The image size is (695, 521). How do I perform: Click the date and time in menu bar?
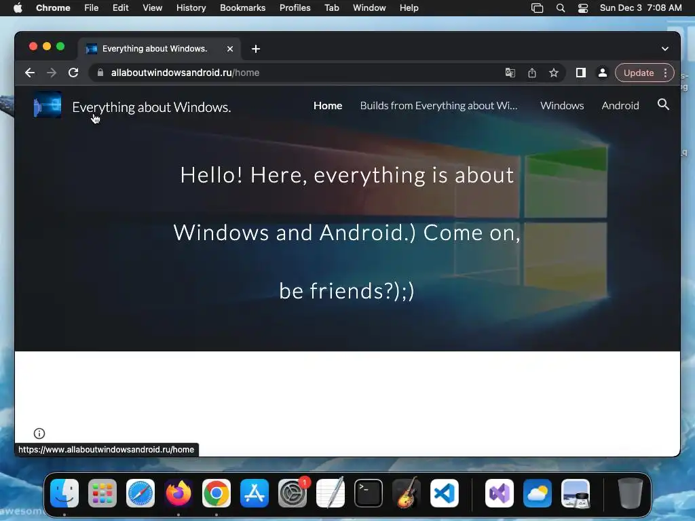point(641,8)
